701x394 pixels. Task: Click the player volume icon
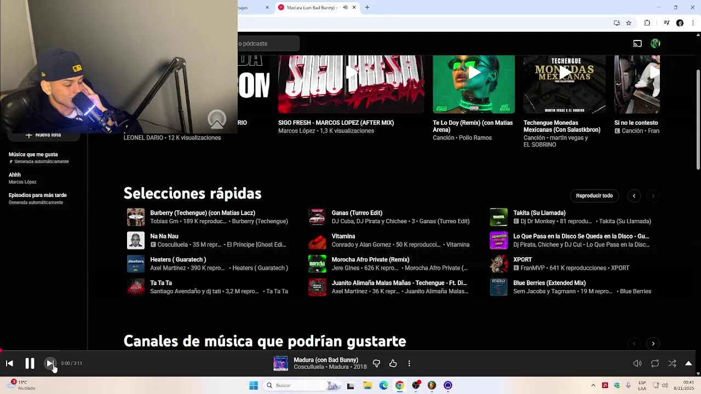[637, 363]
